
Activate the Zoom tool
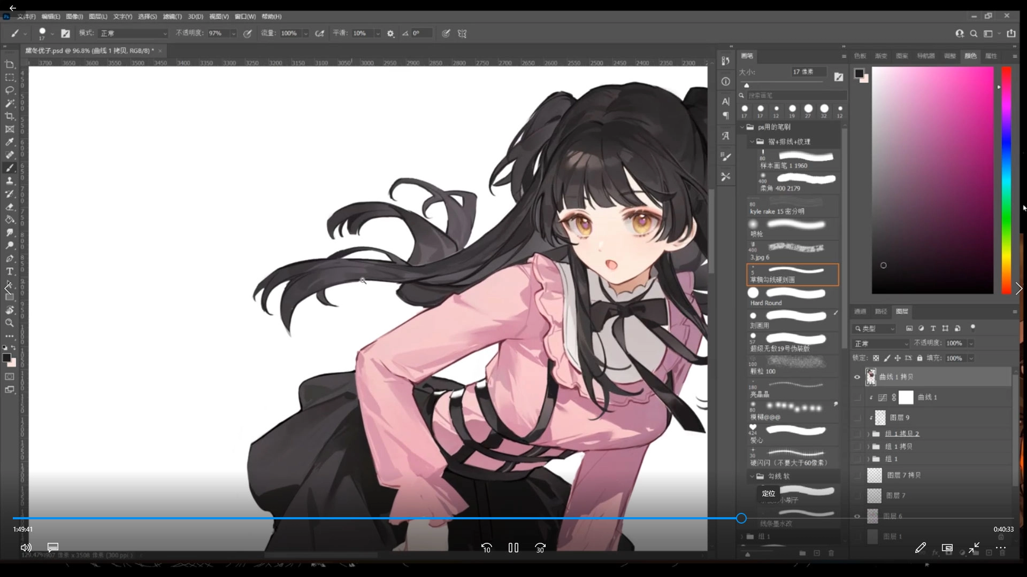click(x=9, y=323)
